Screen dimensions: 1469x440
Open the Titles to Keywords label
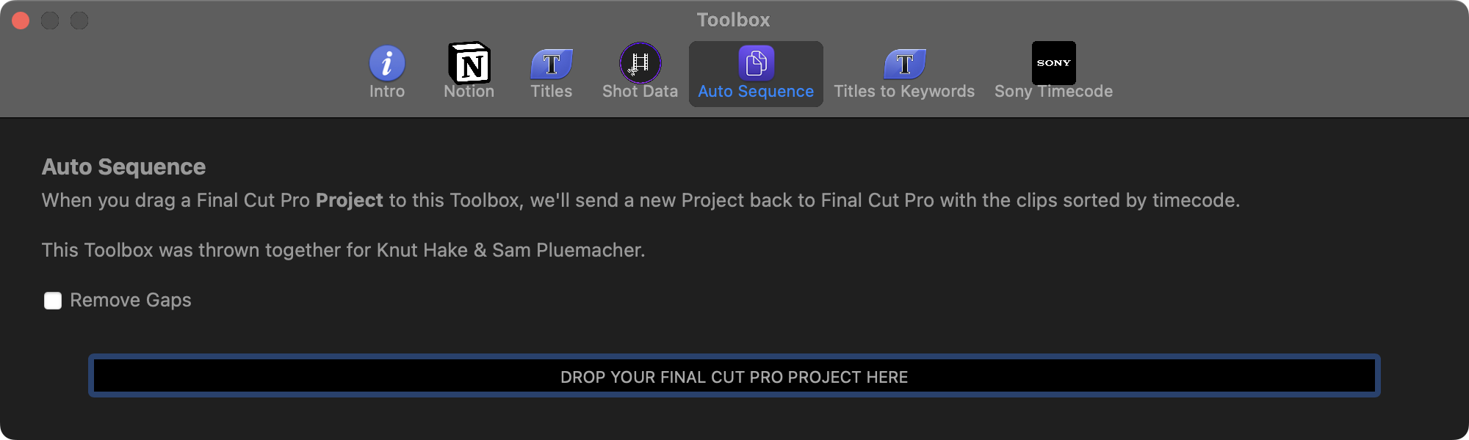(x=904, y=92)
